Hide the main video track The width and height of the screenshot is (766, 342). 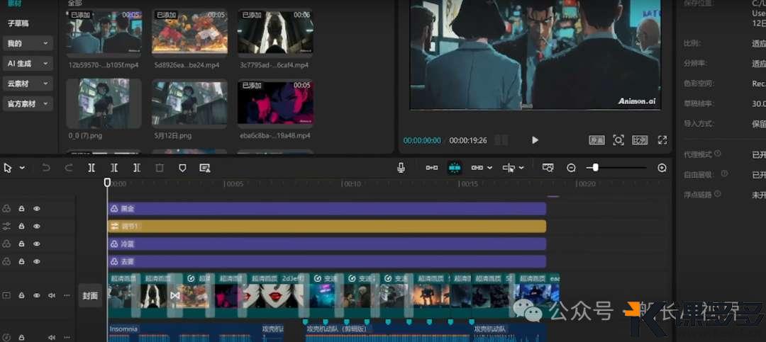(37, 295)
